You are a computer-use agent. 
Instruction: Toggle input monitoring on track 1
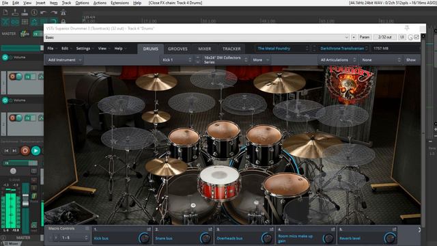click(x=19, y=77)
